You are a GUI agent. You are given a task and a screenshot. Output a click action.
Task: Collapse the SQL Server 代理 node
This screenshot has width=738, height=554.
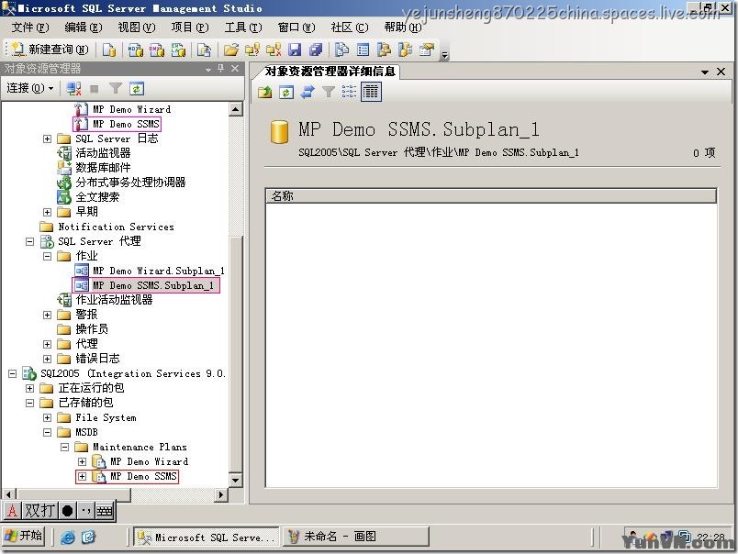29,242
